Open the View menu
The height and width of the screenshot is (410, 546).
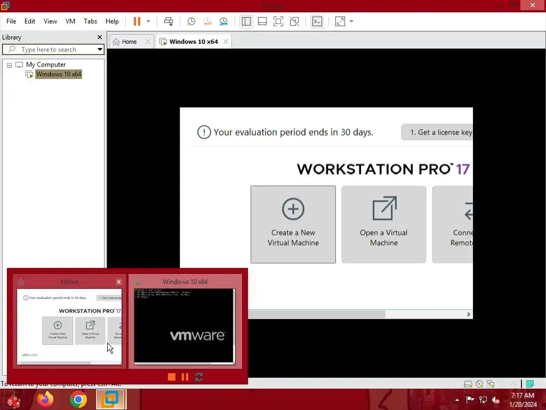pyautogui.click(x=50, y=21)
